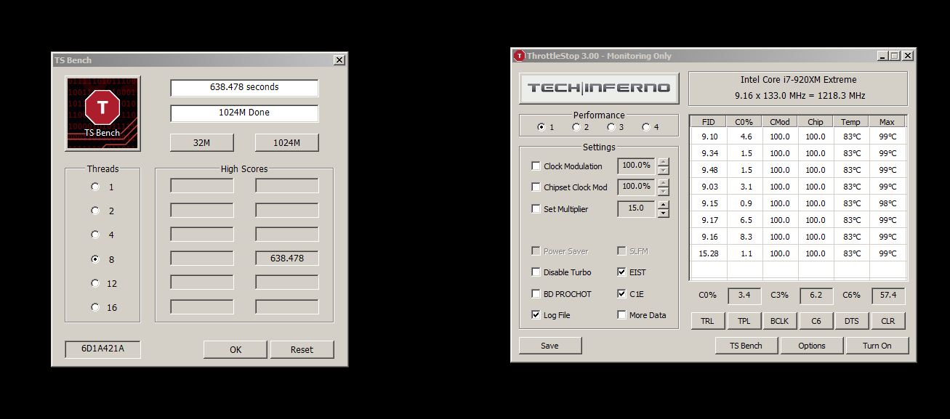Click the Max column header
Viewport: 950px width, 419px height.
tap(887, 122)
